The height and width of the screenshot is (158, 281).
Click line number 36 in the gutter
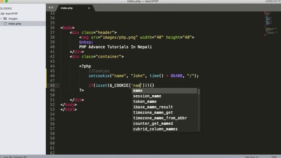[52, 28]
